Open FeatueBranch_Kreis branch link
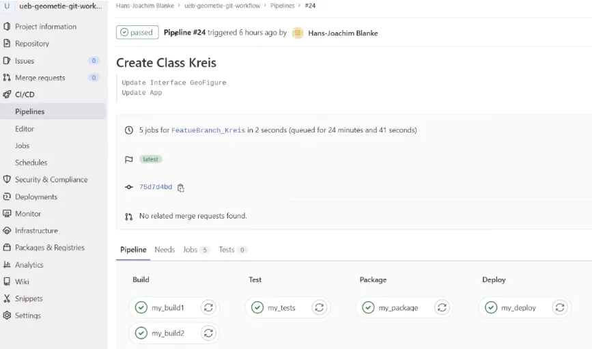Screen dimensions: 592x349 tap(208, 130)
